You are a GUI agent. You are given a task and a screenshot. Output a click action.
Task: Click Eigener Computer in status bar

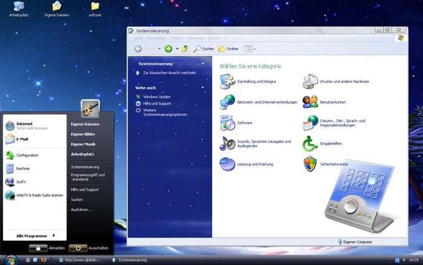(x=355, y=242)
